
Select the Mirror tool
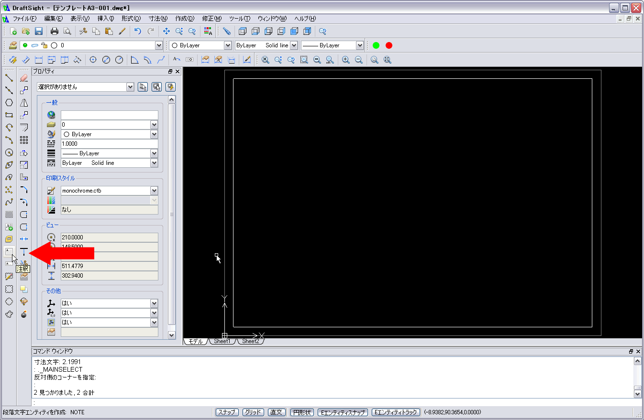coord(24,103)
